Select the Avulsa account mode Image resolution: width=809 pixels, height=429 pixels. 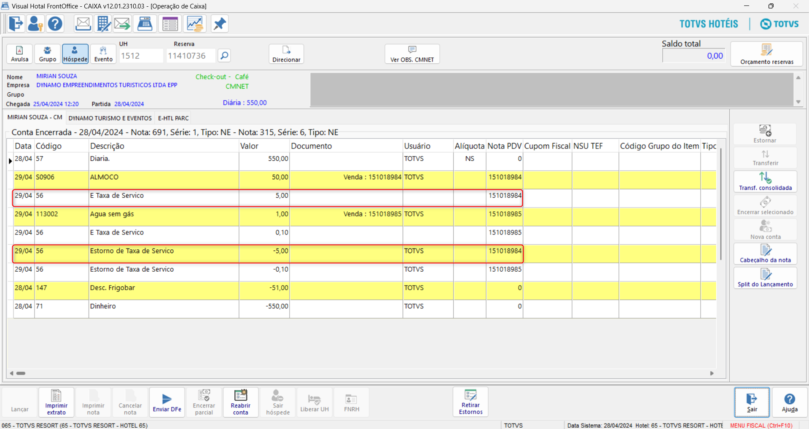[20, 54]
